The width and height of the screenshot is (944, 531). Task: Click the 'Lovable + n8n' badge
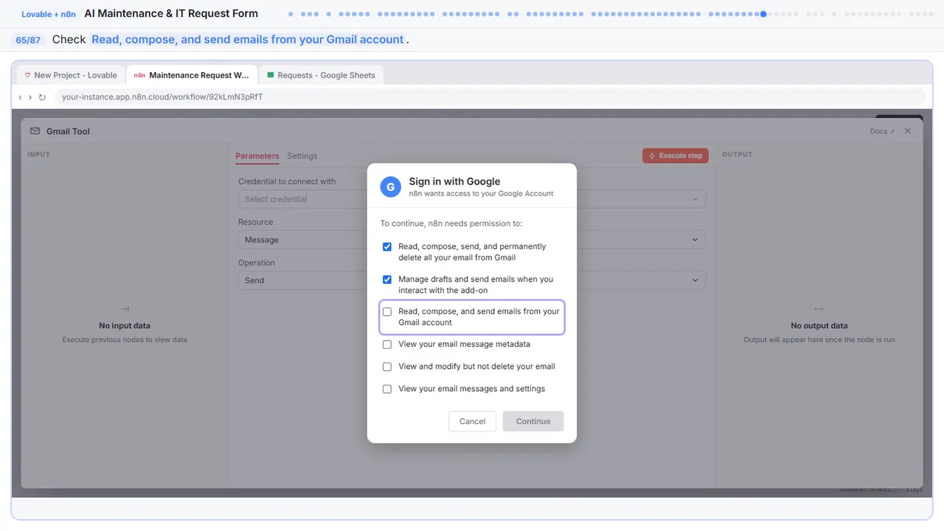point(48,14)
